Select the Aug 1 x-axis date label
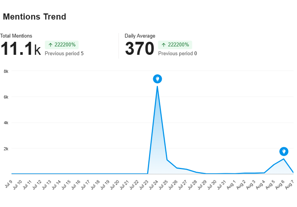Viewport: 297px width, 207px height. (x=231, y=185)
